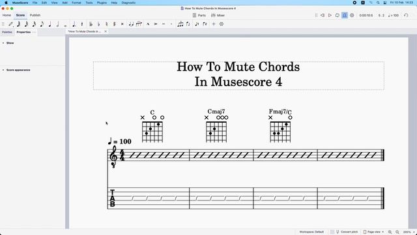Switch to Publish tab
This screenshot has width=417, height=235.
coord(35,15)
